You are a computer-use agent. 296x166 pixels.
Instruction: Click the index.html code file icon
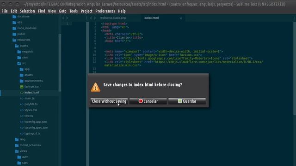pos(22,93)
